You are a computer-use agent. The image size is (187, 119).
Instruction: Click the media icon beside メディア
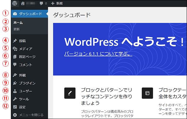point(15,49)
